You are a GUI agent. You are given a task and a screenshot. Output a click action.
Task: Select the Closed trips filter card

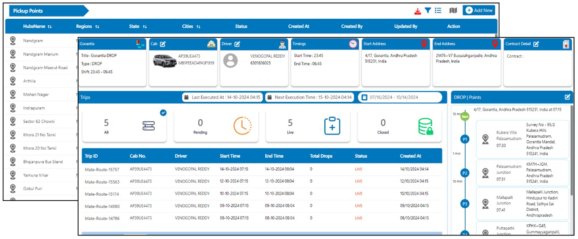[x=399, y=126]
